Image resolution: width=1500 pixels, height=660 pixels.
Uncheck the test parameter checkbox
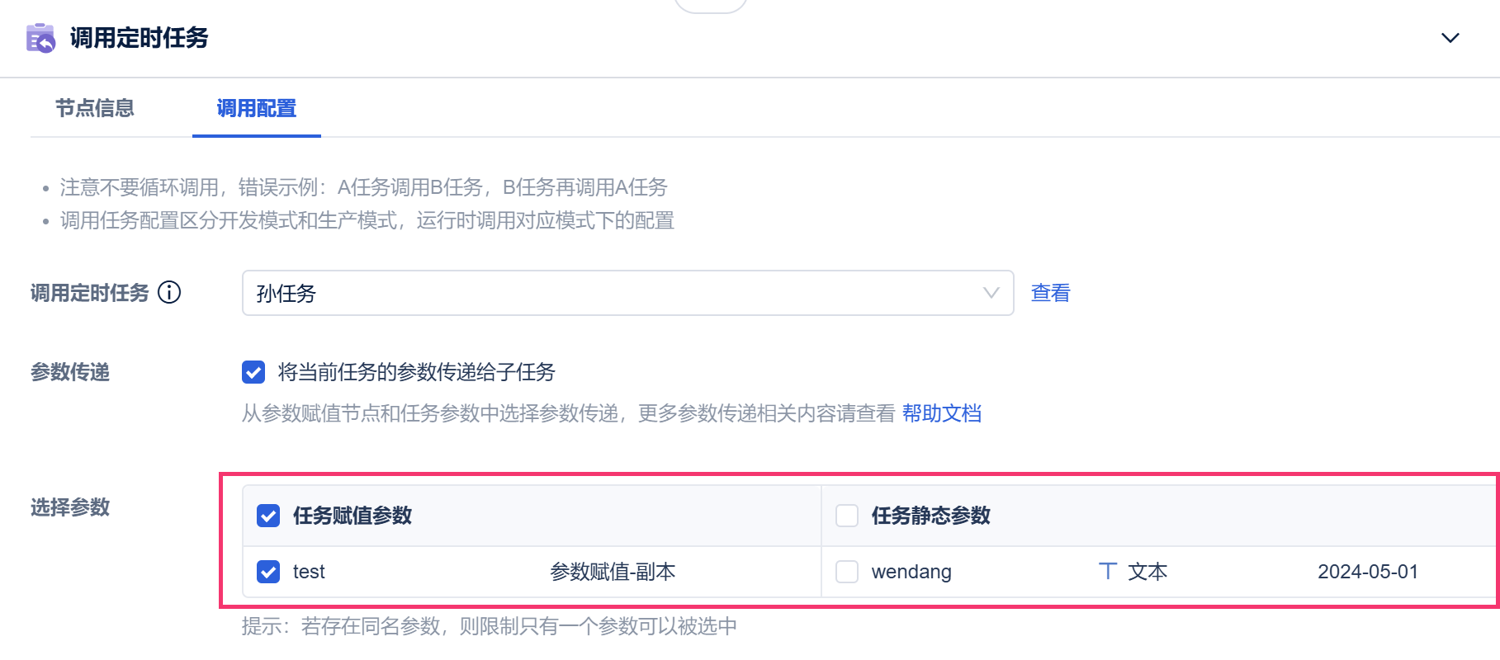pos(268,572)
